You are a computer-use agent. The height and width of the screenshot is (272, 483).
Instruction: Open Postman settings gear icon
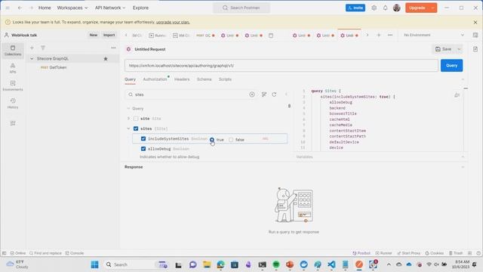[374, 8]
